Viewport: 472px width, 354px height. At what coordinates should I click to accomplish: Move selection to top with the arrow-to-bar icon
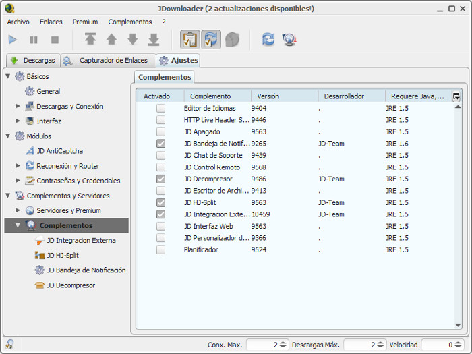click(x=90, y=39)
